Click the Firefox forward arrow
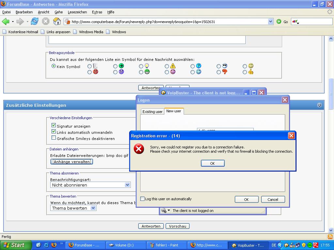The image size is (334, 250). click(x=20, y=21)
